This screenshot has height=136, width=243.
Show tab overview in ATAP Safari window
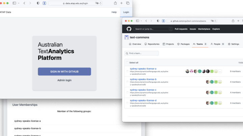pyautogui.click(x=128, y=3)
